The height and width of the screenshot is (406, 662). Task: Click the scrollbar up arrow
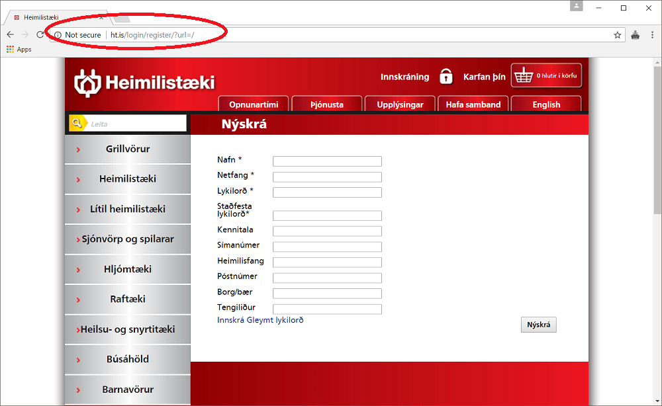pos(658,62)
